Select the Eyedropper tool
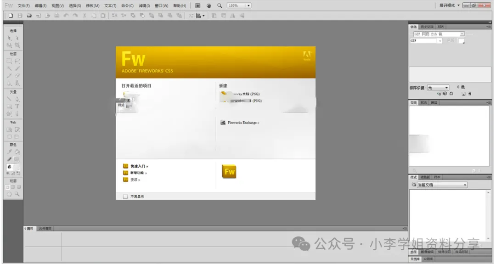 [9, 152]
